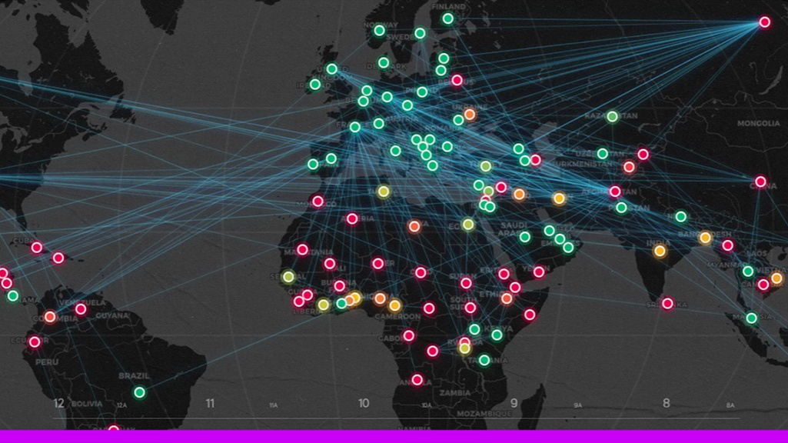The height and width of the screenshot is (443, 788).
Task: Select the orange node over Ukraine
Action: click(470, 115)
